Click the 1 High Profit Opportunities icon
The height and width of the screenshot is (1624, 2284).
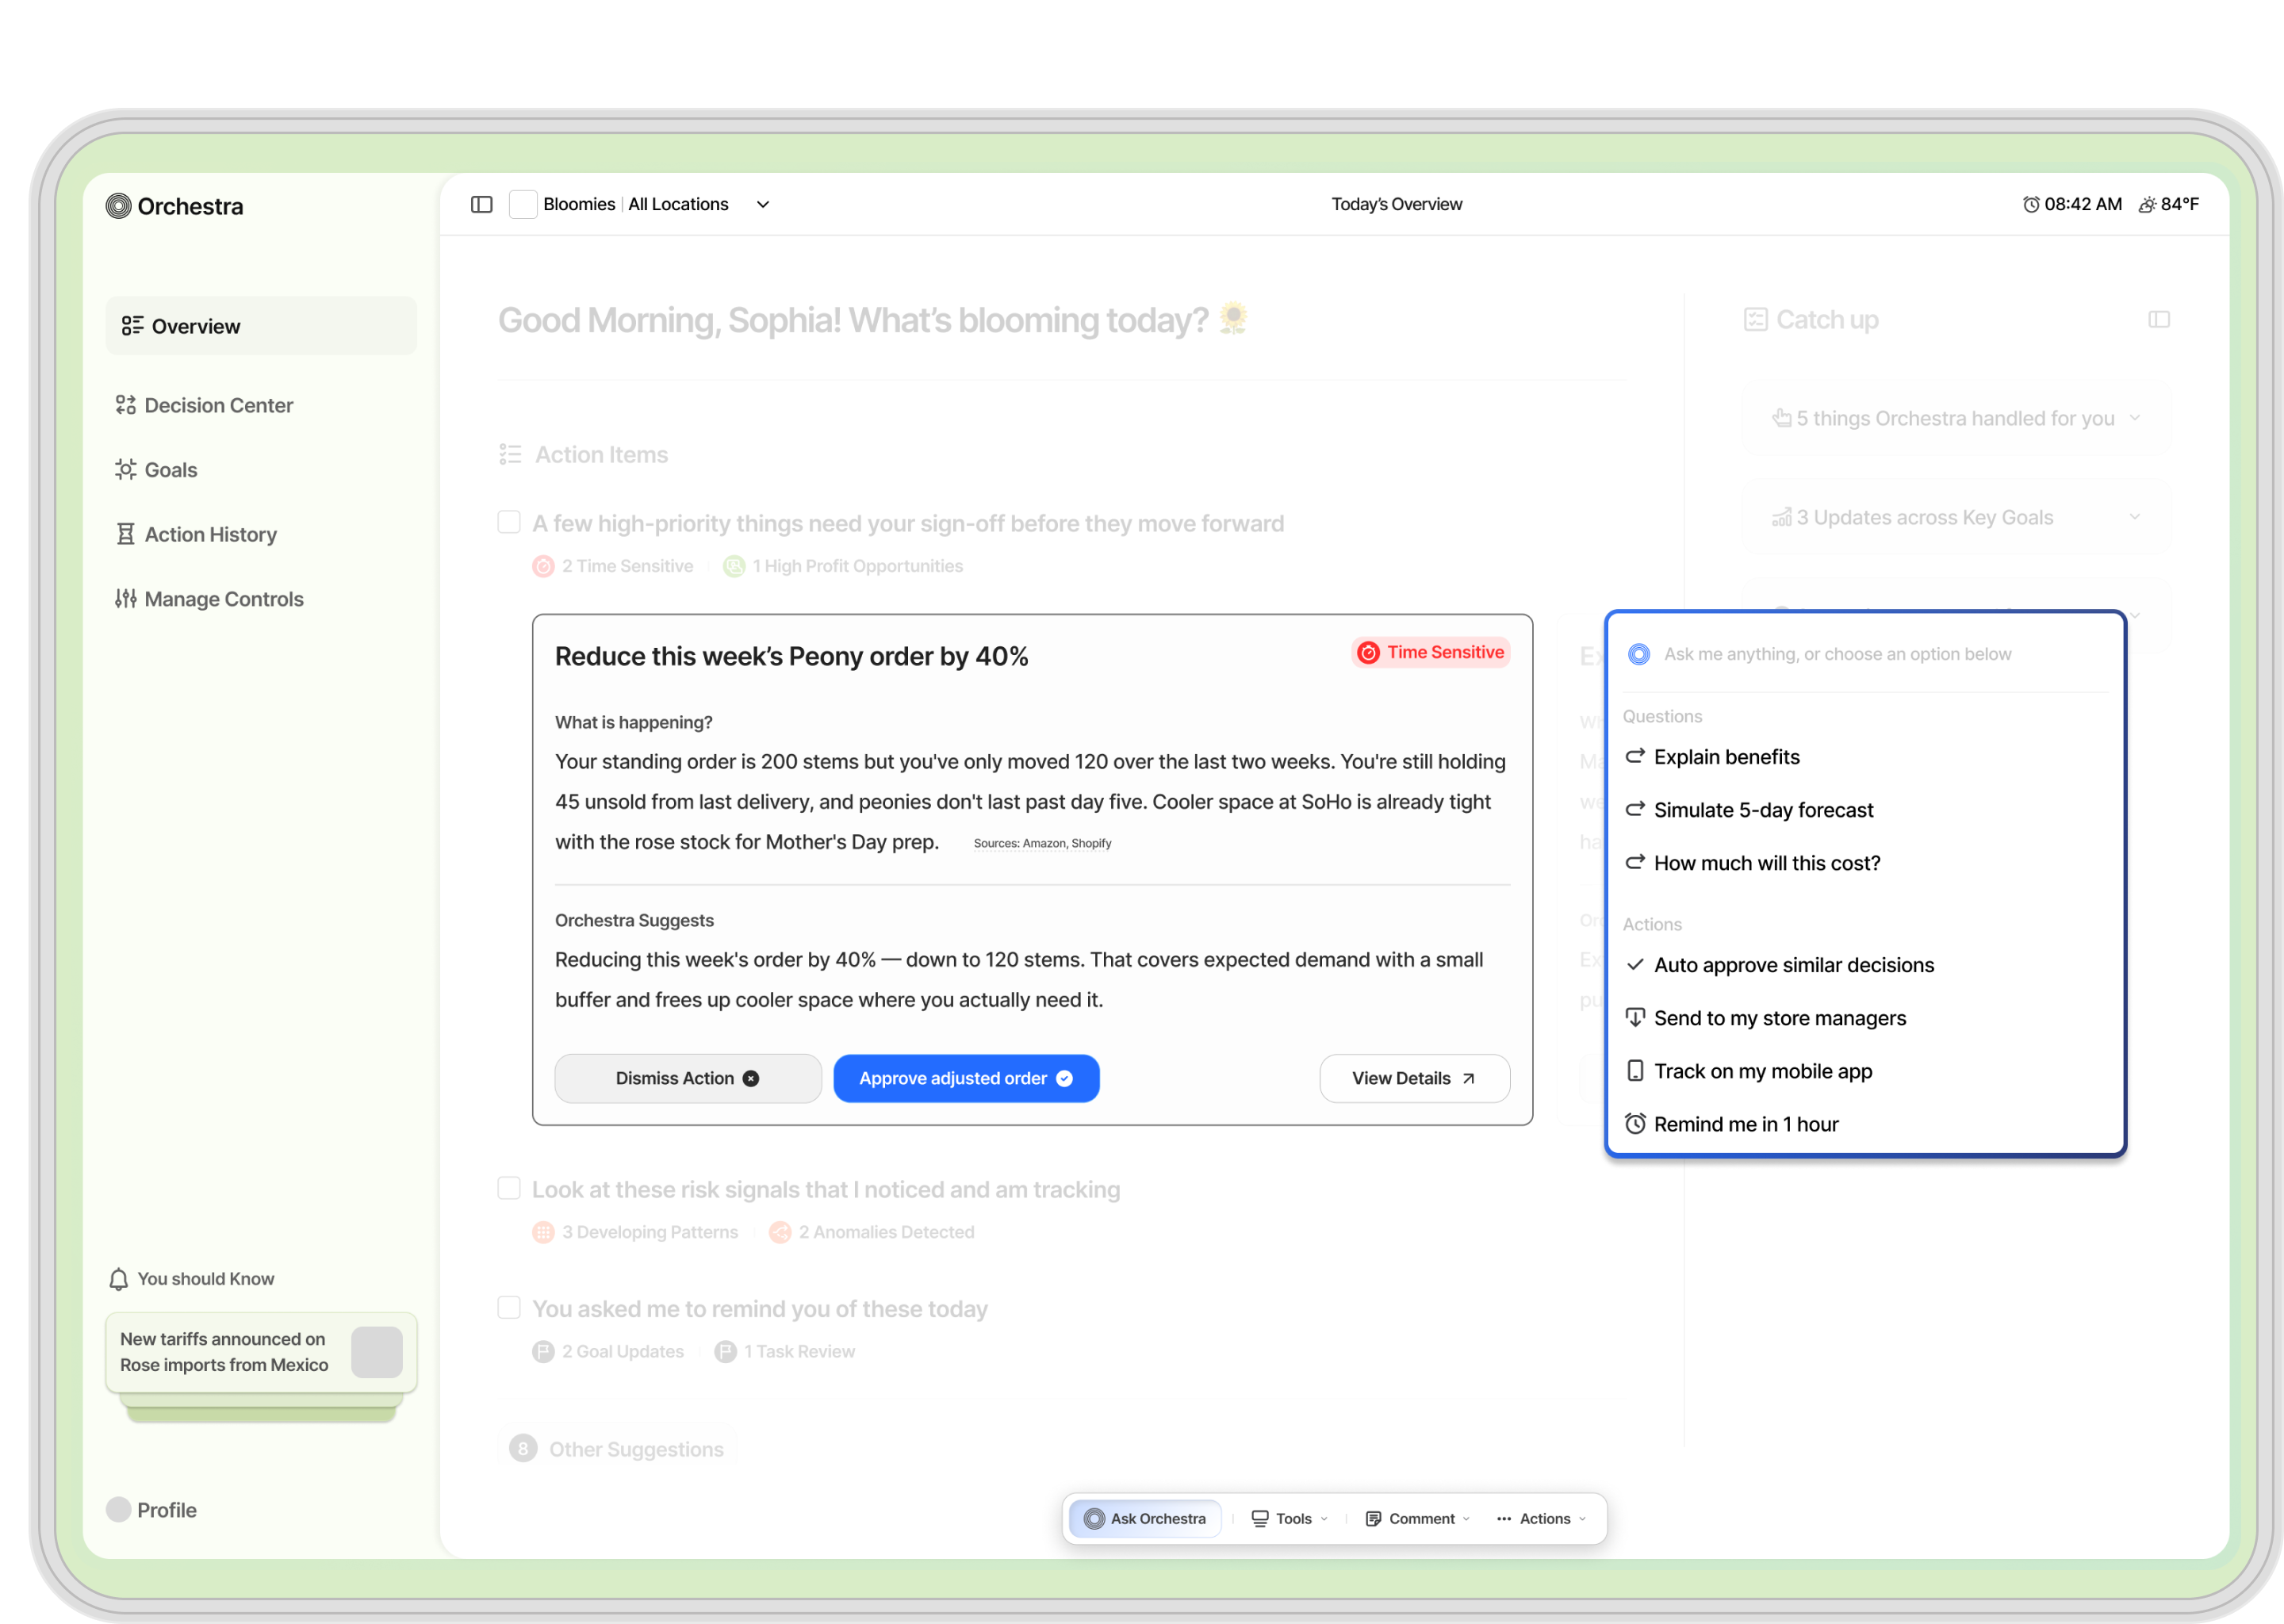click(x=734, y=566)
